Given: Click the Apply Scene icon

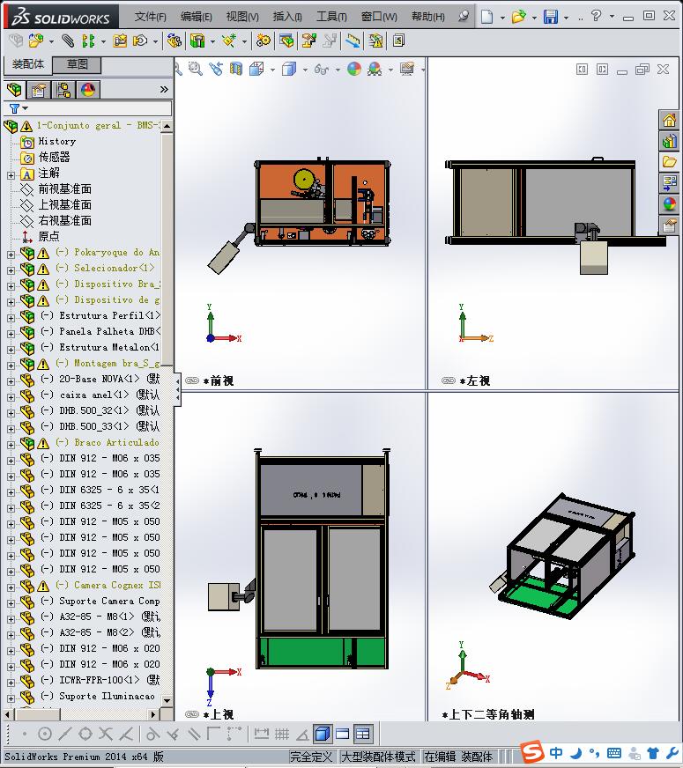Looking at the screenshot, I should 375,69.
